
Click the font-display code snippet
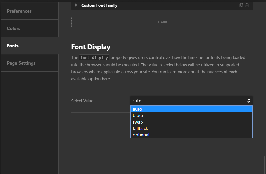coord(94,58)
